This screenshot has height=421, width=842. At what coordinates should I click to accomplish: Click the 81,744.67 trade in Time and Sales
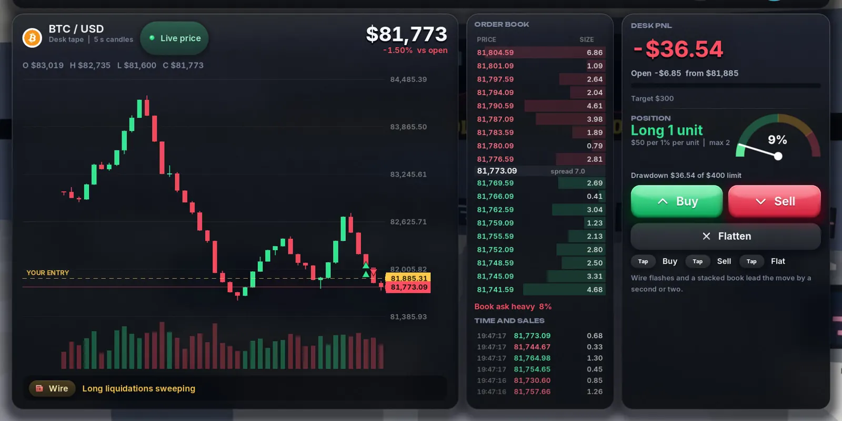tap(540, 347)
